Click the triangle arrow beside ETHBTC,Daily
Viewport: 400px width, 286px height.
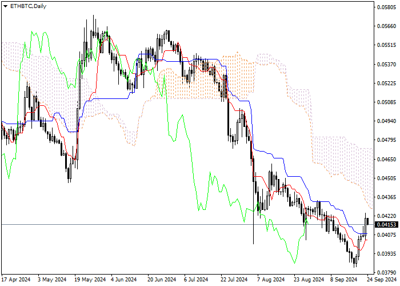point(5,6)
